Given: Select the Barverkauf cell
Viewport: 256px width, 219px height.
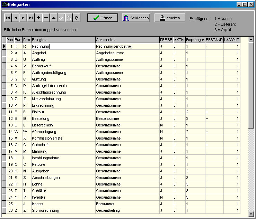Looking at the screenshot, I should 63,66.
